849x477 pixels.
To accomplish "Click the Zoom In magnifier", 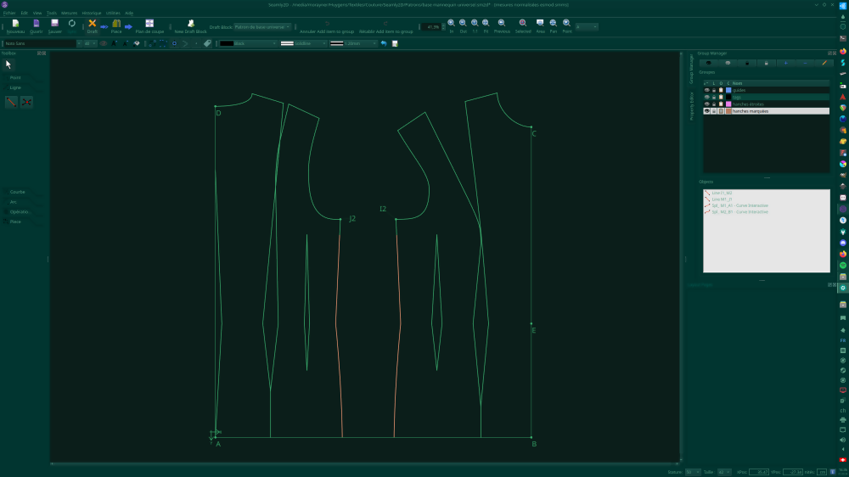I will coord(451,23).
